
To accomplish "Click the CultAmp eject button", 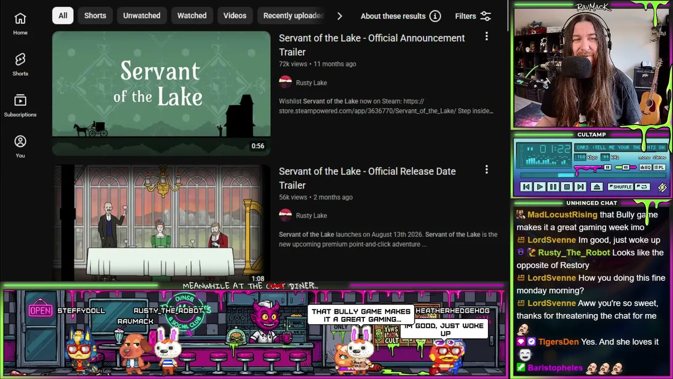I will coord(597,187).
